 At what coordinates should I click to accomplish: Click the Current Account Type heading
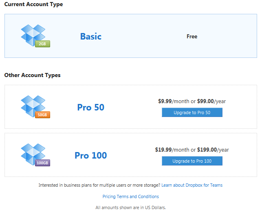(33, 4)
